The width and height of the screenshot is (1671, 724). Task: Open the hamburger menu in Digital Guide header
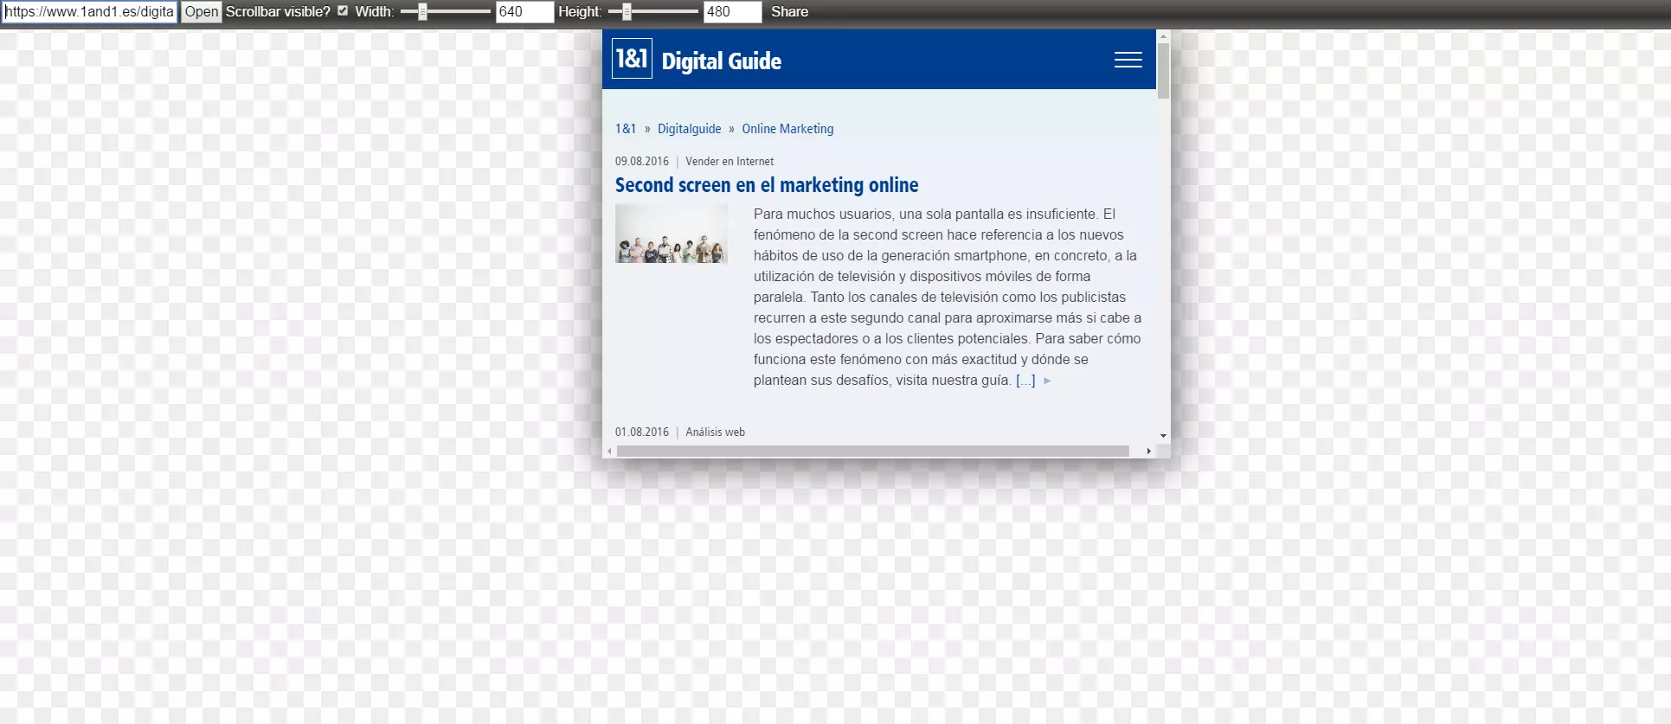1128,60
